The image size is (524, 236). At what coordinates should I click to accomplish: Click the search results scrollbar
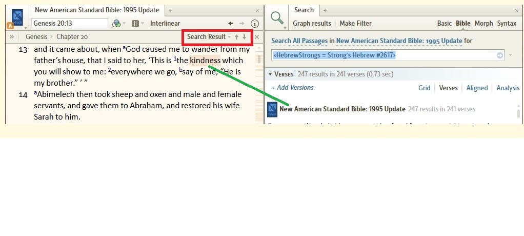[x=519, y=114]
